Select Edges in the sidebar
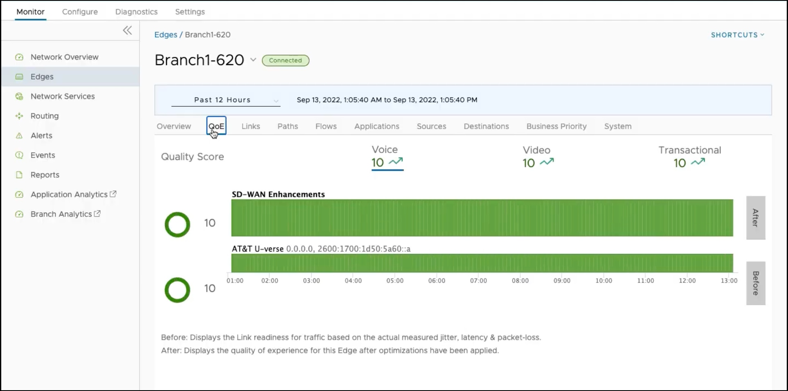The image size is (788, 391). pyautogui.click(x=70, y=76)
